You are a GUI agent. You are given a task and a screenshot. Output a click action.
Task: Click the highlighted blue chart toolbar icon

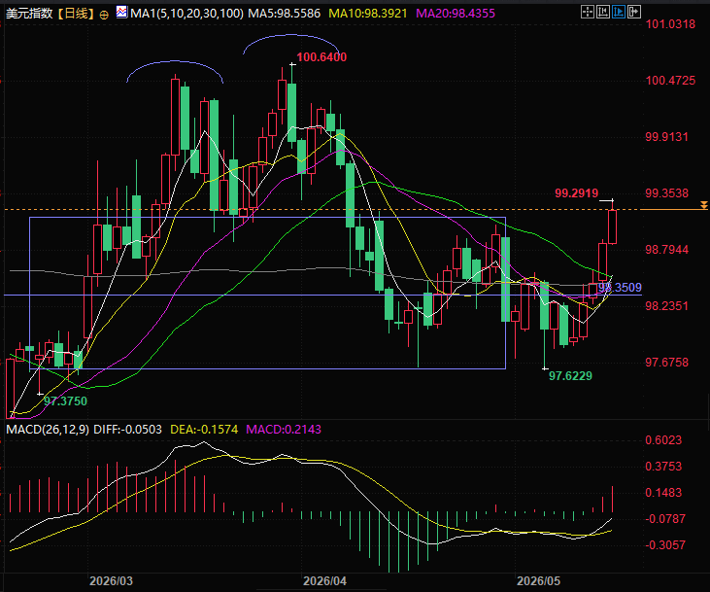[619, 12]
